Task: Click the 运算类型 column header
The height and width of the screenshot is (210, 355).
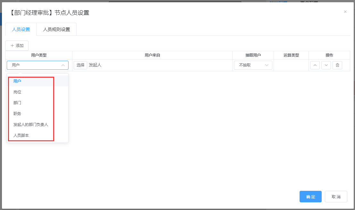Action: pyautogui.click(x=291, y=55)
